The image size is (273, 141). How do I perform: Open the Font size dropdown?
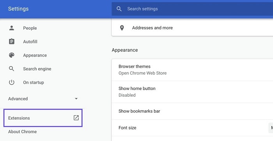pyautogui.click(x=271, y=128)
